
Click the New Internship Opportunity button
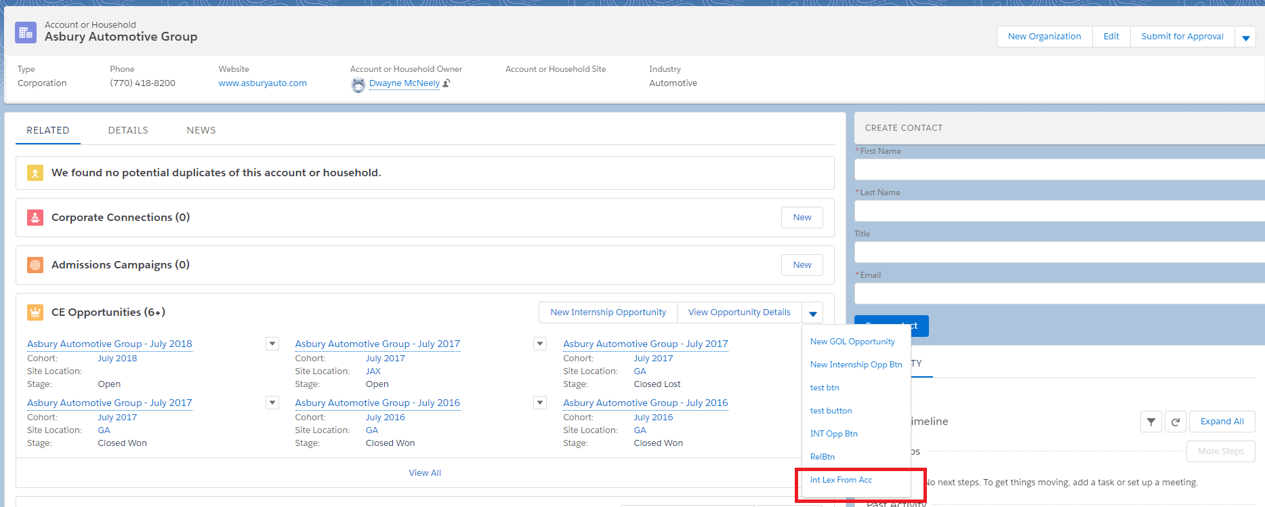click(608, 312)
